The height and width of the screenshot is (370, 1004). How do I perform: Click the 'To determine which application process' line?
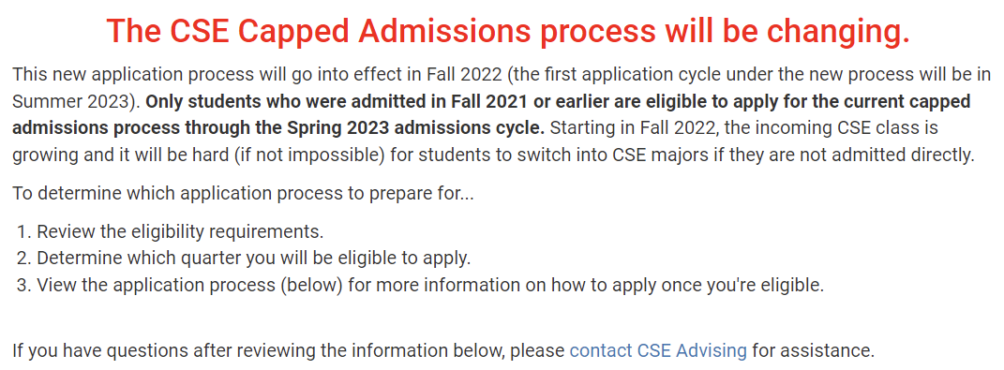pyautogui.click(x=243, y=193)
